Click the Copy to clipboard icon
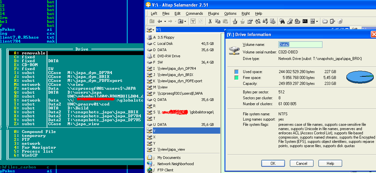Image resolution: width=376 pixels, height=173 pixels. [218, 21]
